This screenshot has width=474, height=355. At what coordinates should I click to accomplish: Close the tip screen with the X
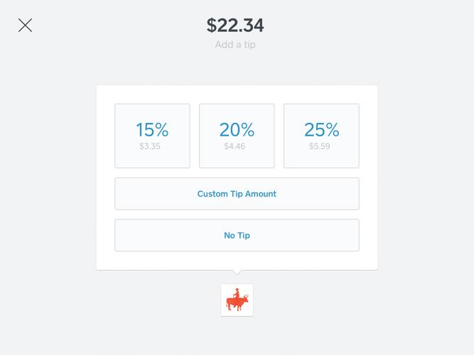25,26
